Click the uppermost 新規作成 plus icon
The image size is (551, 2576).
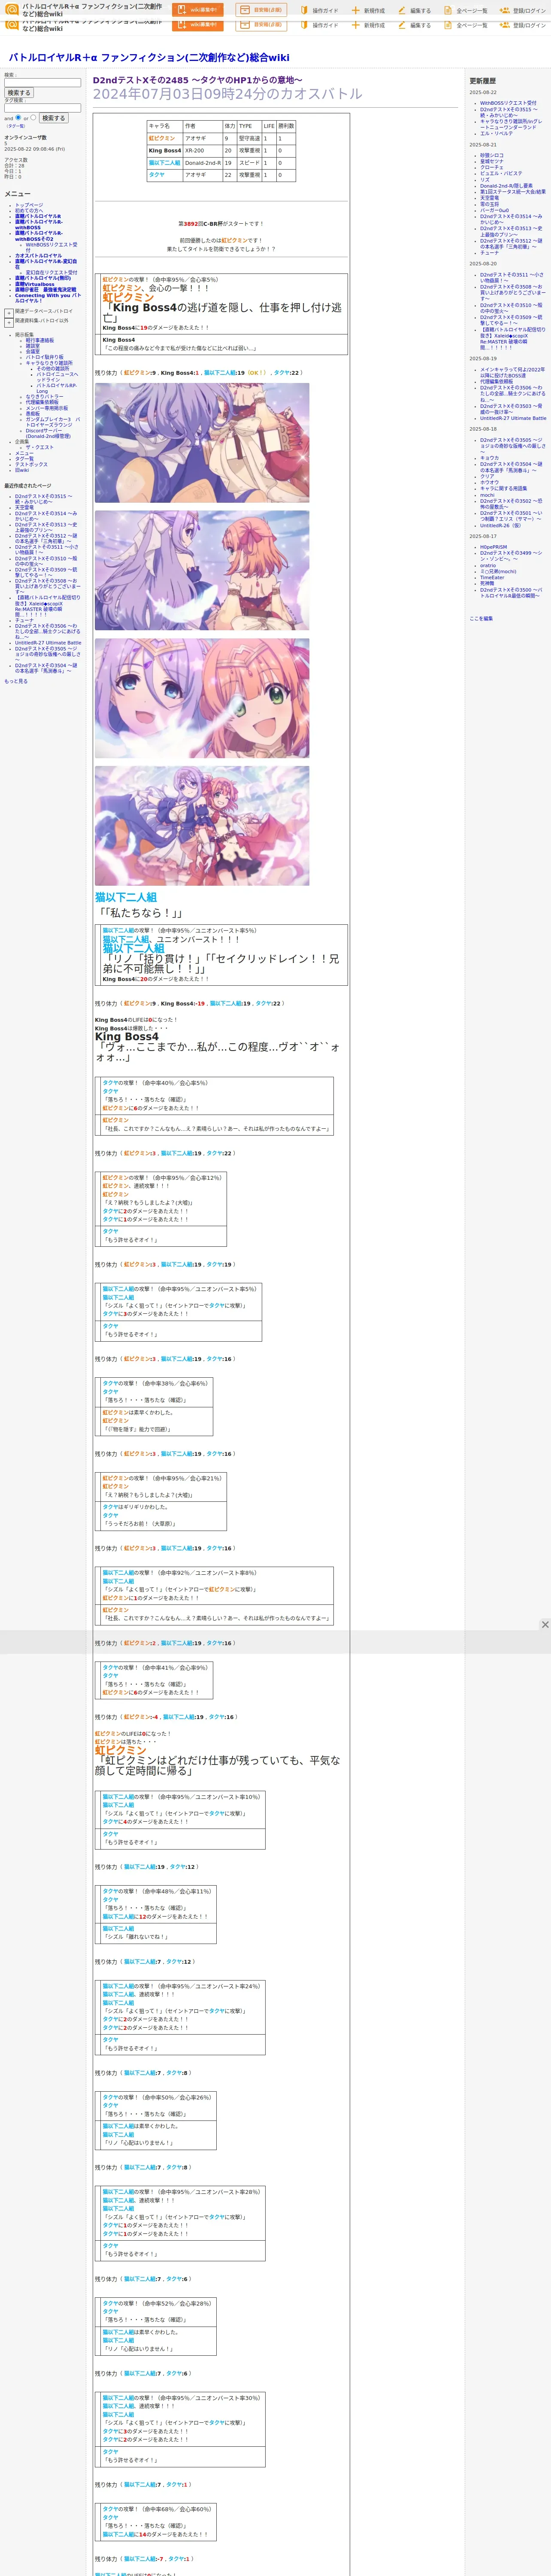pyautogui.click(x=356, y=11)
